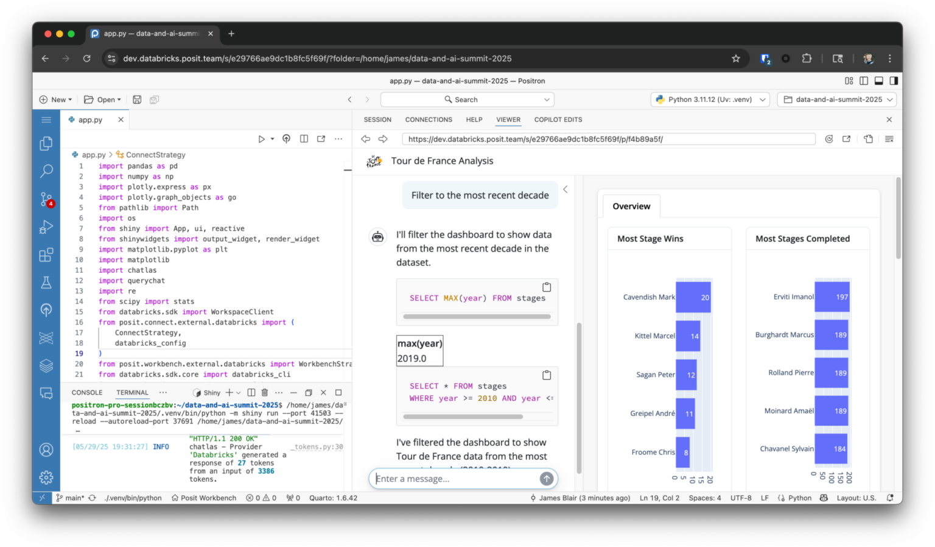Click the trash icon to kill the terminal

[264, 392]
